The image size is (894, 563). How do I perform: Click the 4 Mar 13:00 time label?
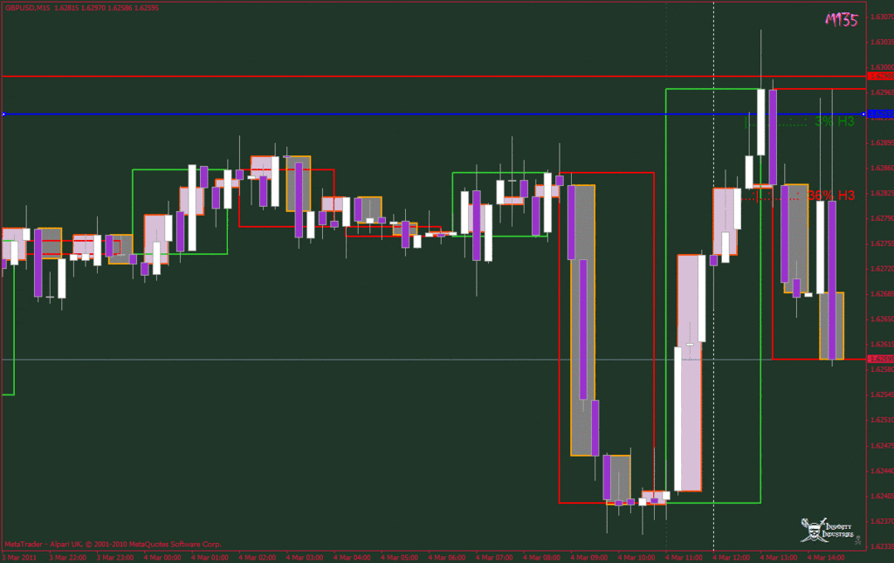(778, 557)
